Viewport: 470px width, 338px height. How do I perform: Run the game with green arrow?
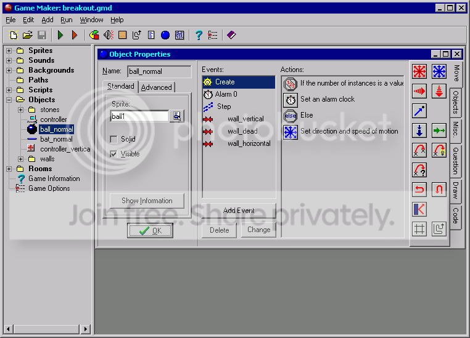60,35
